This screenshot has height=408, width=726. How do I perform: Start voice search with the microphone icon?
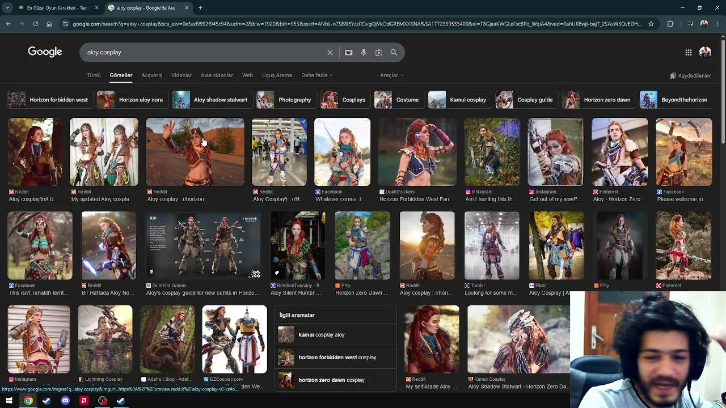(364, 52)
